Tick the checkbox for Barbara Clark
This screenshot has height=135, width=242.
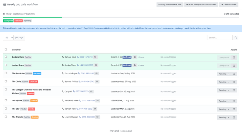pos(6,57)
